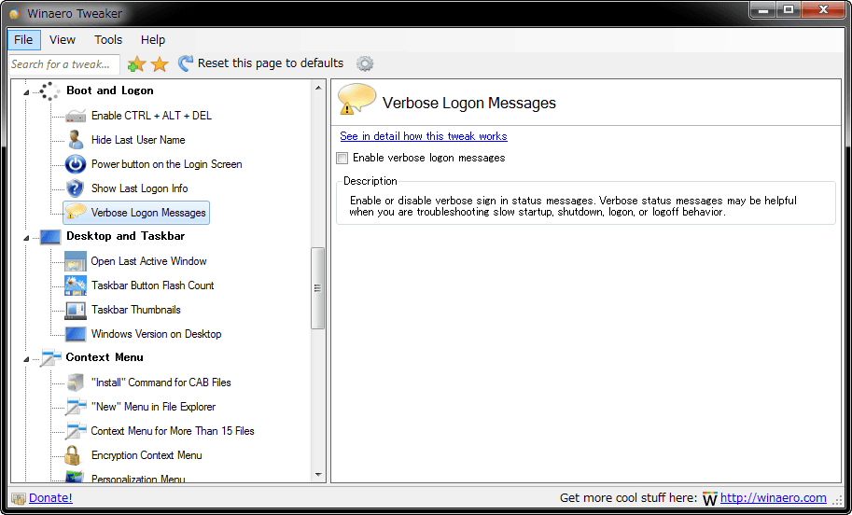Select "Install" Command for CAB Files
Image resolution: width=852 pixels, height=515 pixels.
point(161,383)
